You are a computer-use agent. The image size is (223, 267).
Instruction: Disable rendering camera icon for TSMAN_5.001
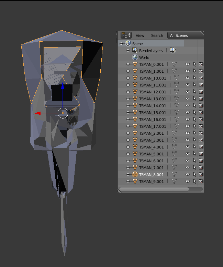pyautogui.click(x=201, y=154)
